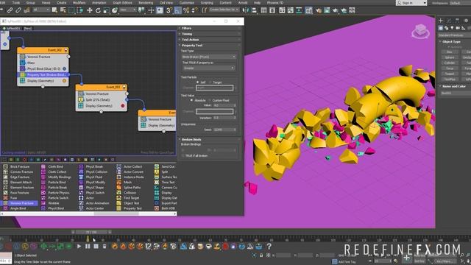Choose the Absolute test value option

(x=191, y=100)
